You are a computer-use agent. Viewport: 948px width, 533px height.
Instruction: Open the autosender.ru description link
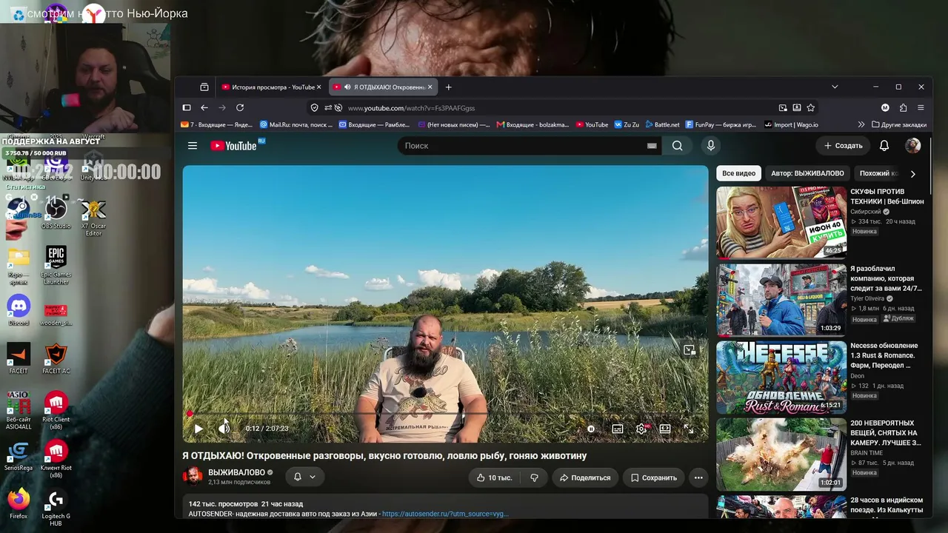click(x=445, y=514)
